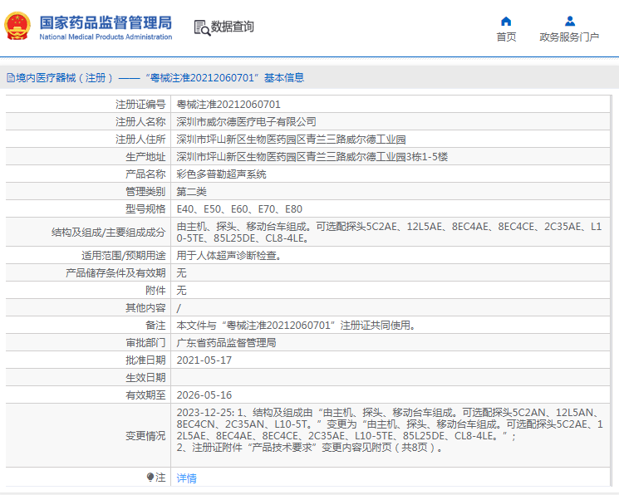The height and width of the screenshot is (495, 619).
Task: Click 国家药品监督管理局 site title
Action: click(x=106, y=22)
